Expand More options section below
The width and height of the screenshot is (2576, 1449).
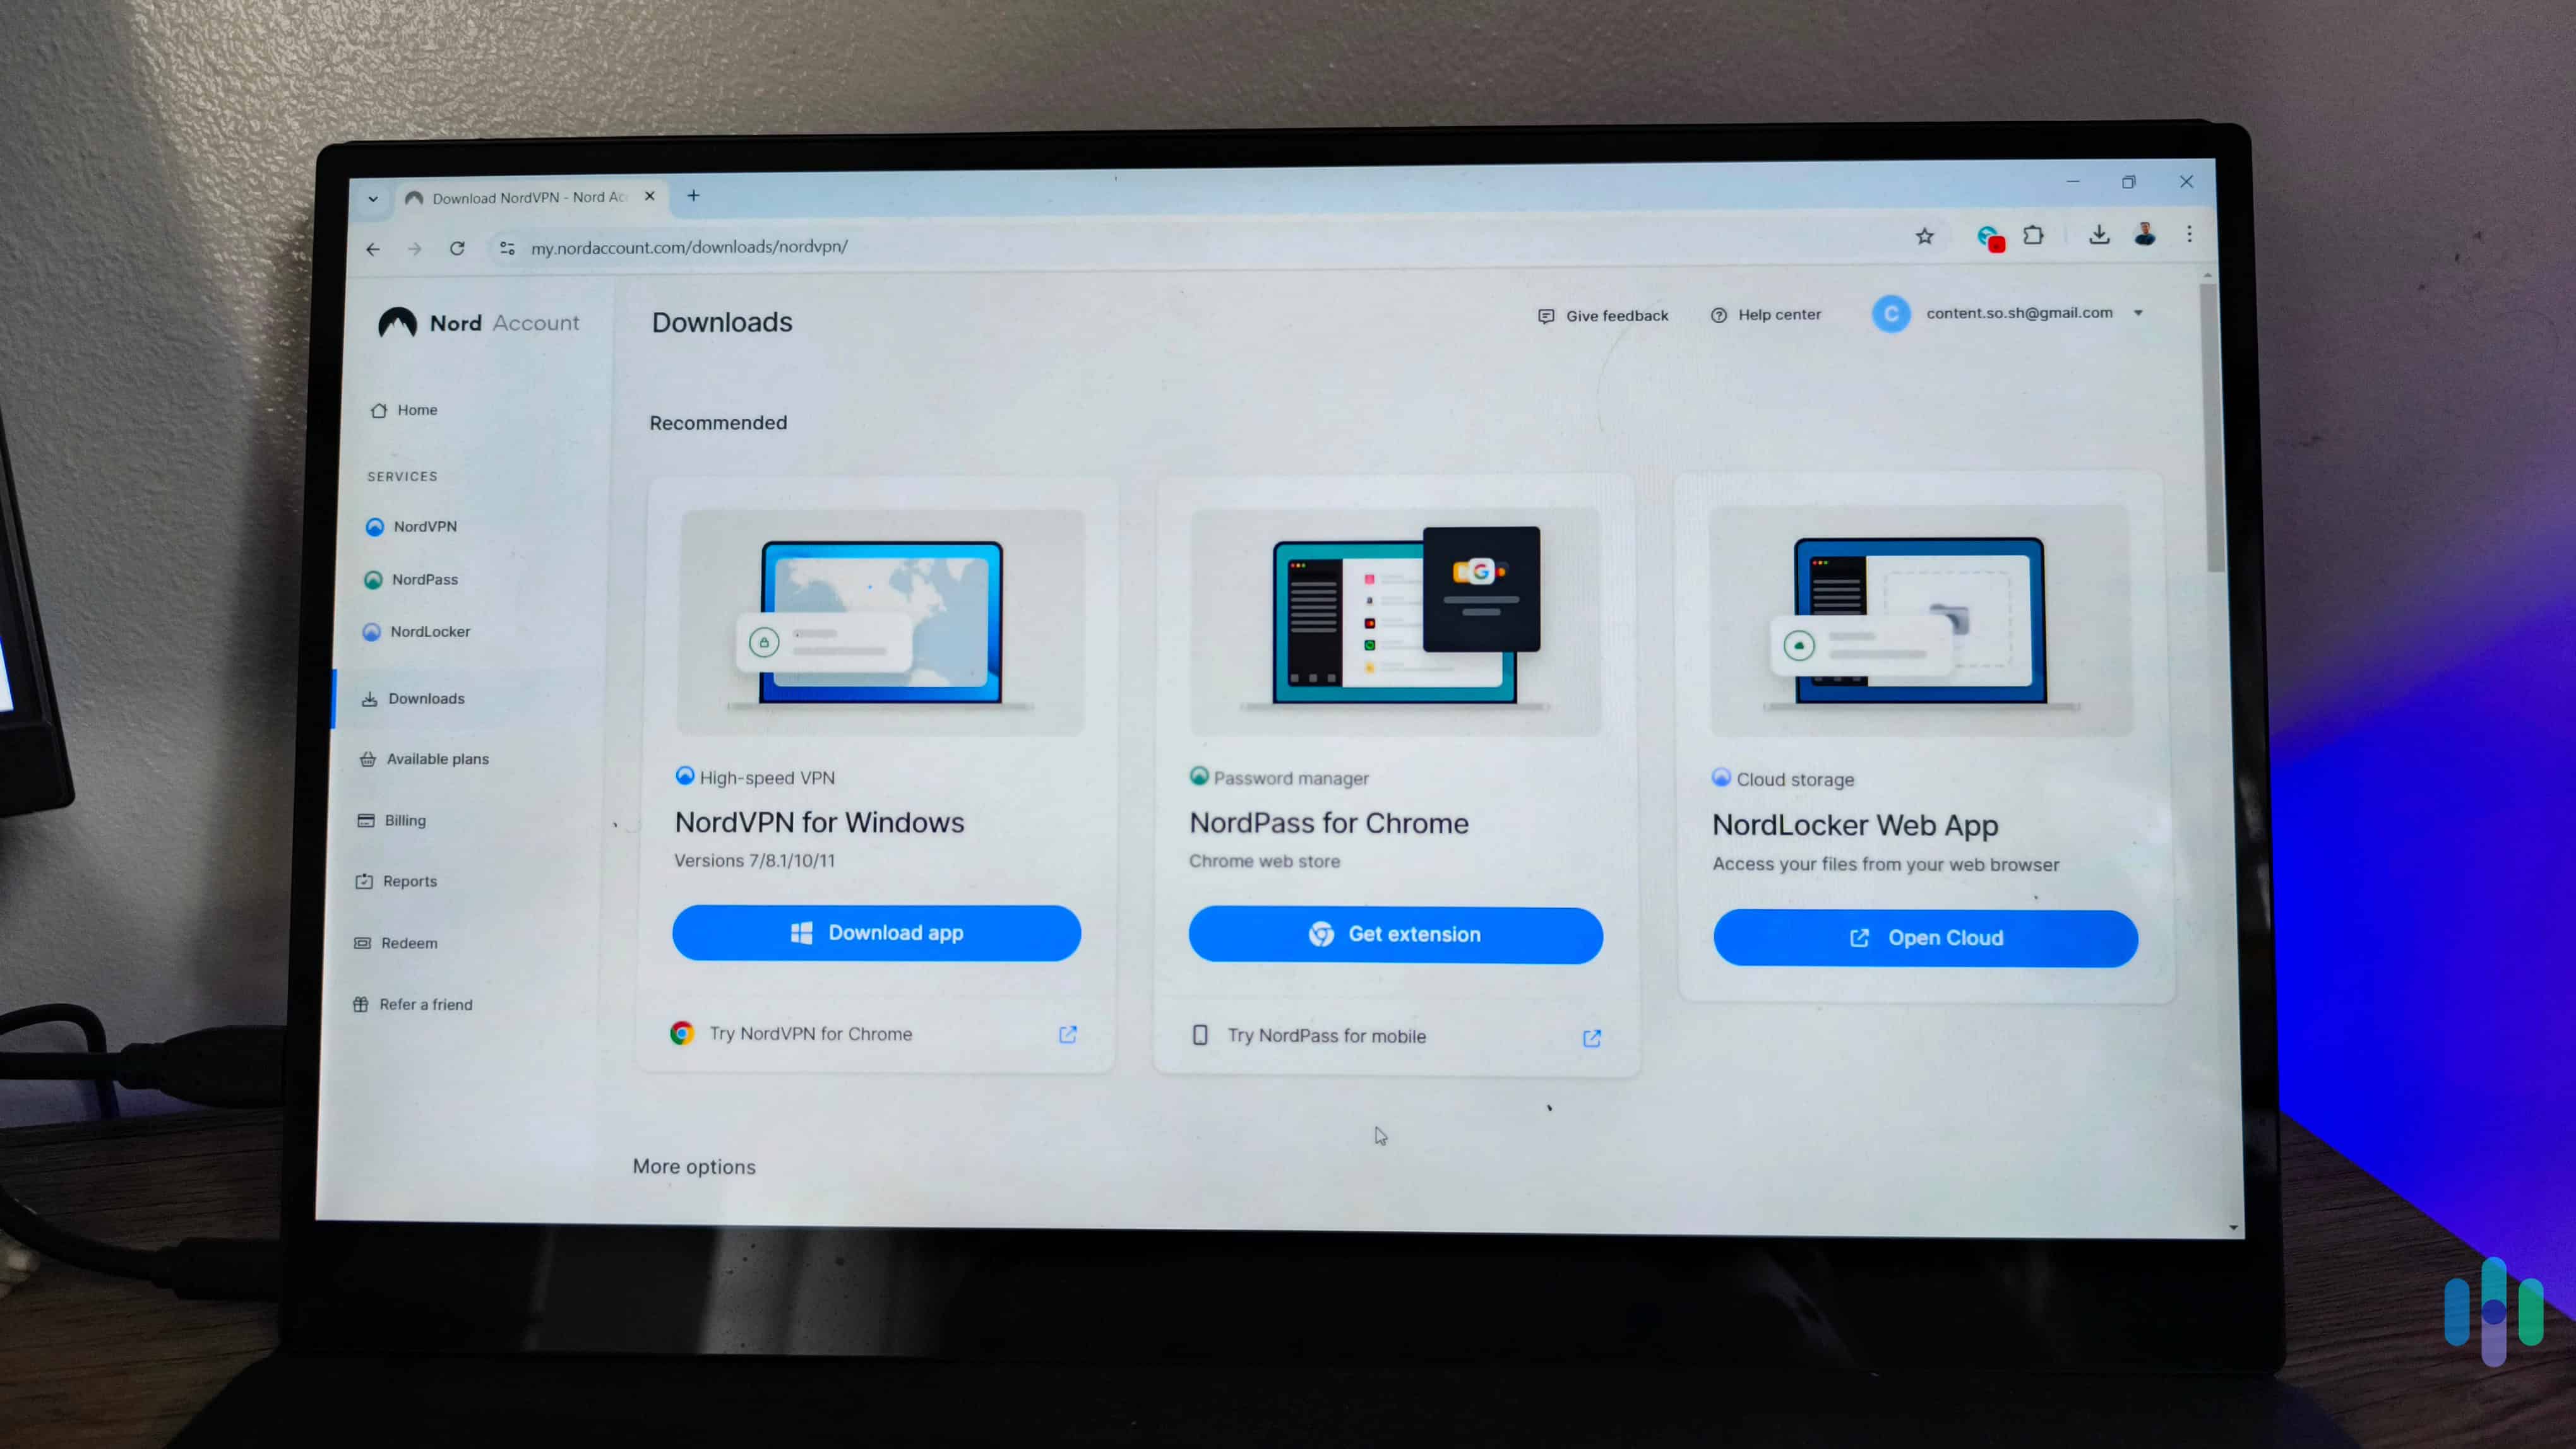[693, 1166]
